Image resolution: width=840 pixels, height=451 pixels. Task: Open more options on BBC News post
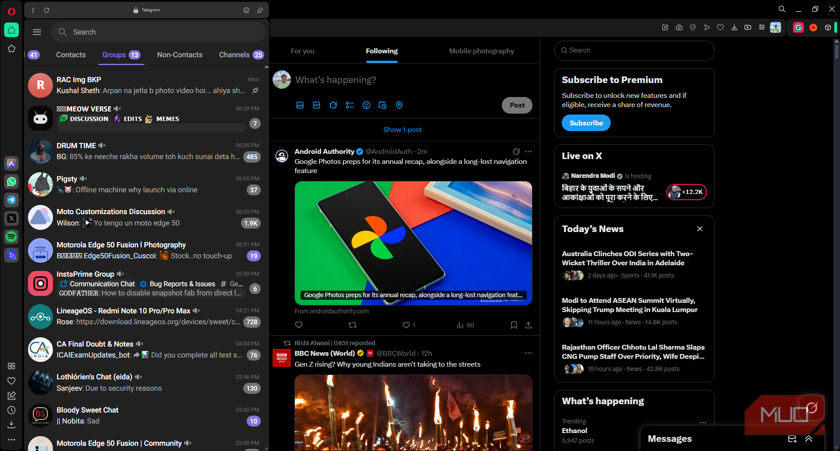click(528, 353)
